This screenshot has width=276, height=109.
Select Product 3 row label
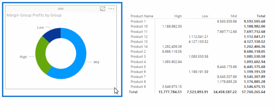(x=138, y=56)
